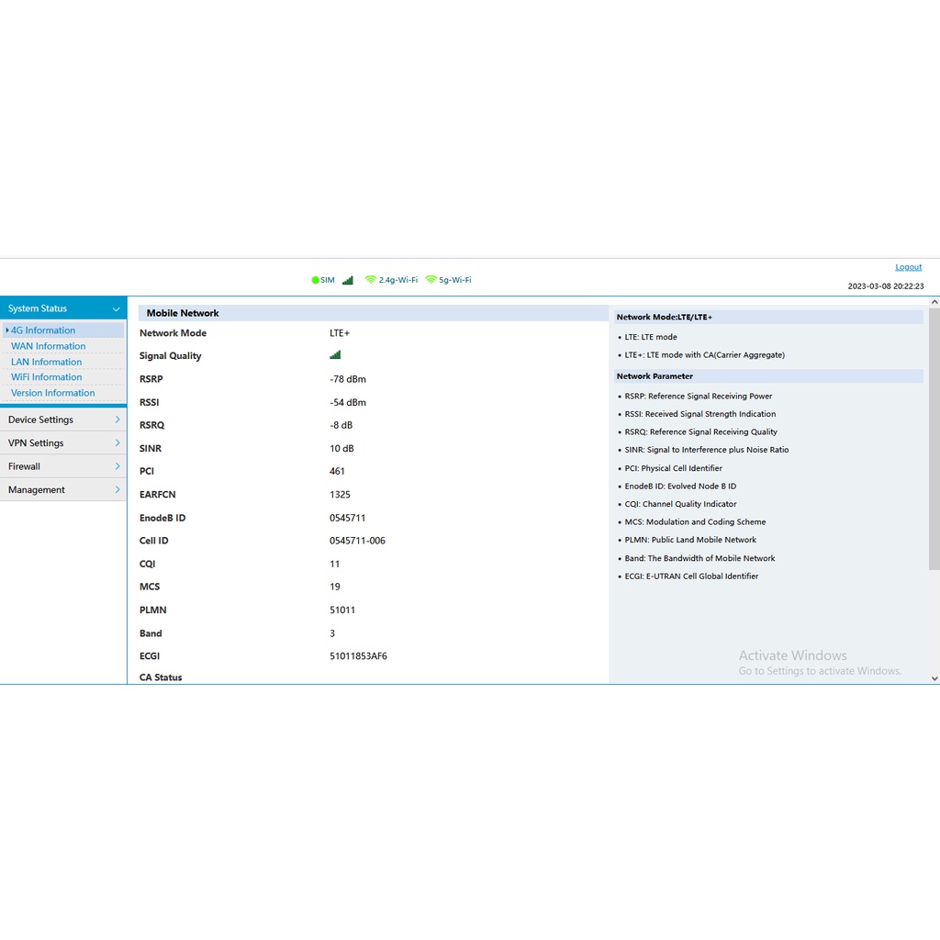Open the WAN Information page
Viewport: 940px width, 940px height.
48,346
